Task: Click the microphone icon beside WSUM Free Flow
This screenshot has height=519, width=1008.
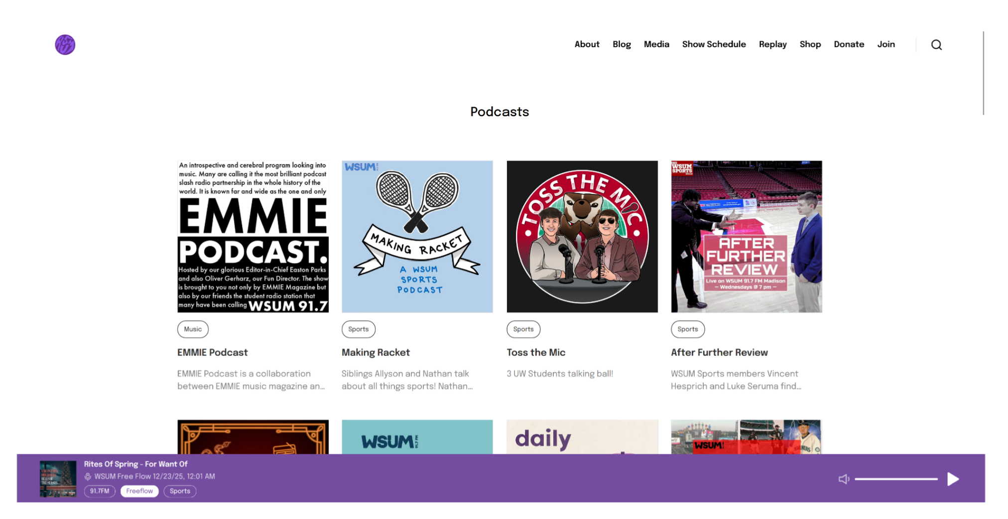Action: (88, 476)
